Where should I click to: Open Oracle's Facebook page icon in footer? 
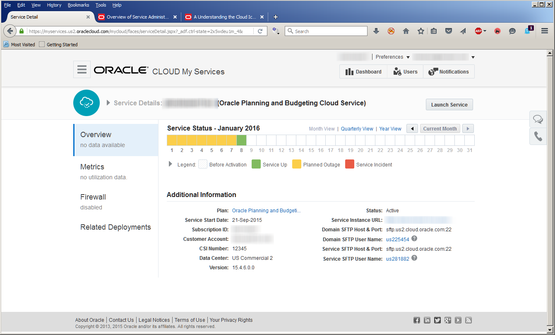click(x=417, y=320)
